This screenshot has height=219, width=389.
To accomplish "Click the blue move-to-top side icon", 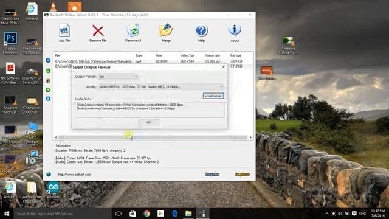I will (49, 61).
